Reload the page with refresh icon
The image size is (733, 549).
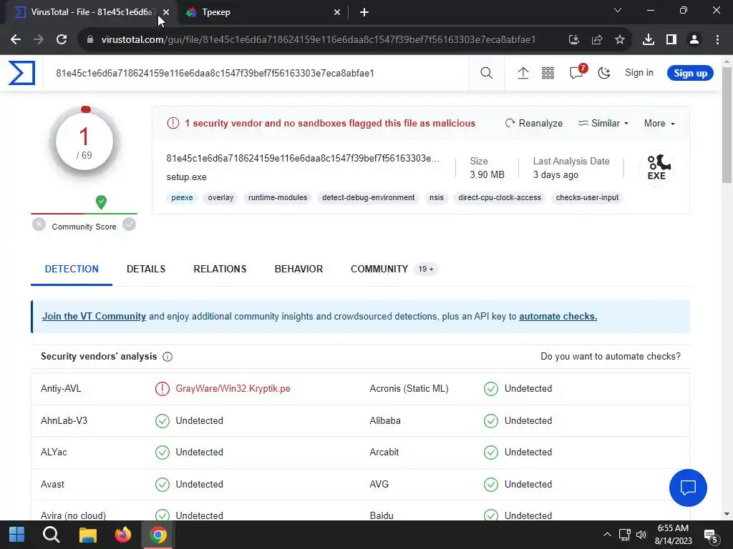coord(62,39)
